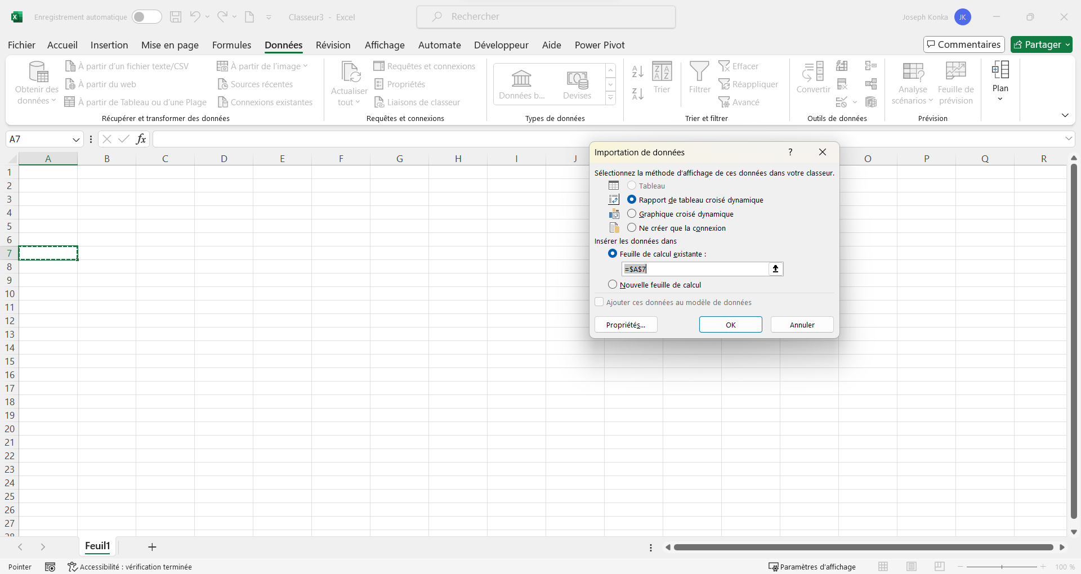Select the Tableau radio option

click(x=632, y=186)
